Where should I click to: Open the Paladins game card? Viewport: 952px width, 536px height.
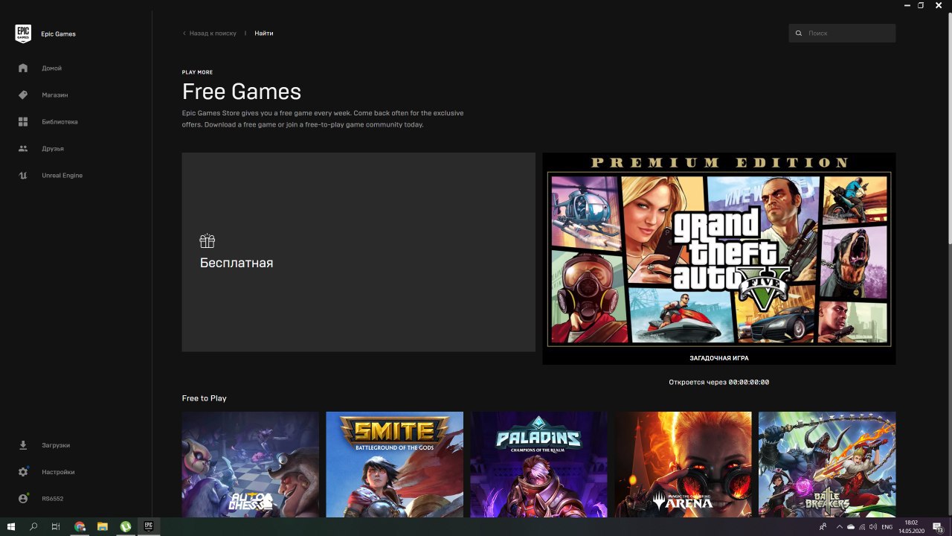[x=539, y=465]
